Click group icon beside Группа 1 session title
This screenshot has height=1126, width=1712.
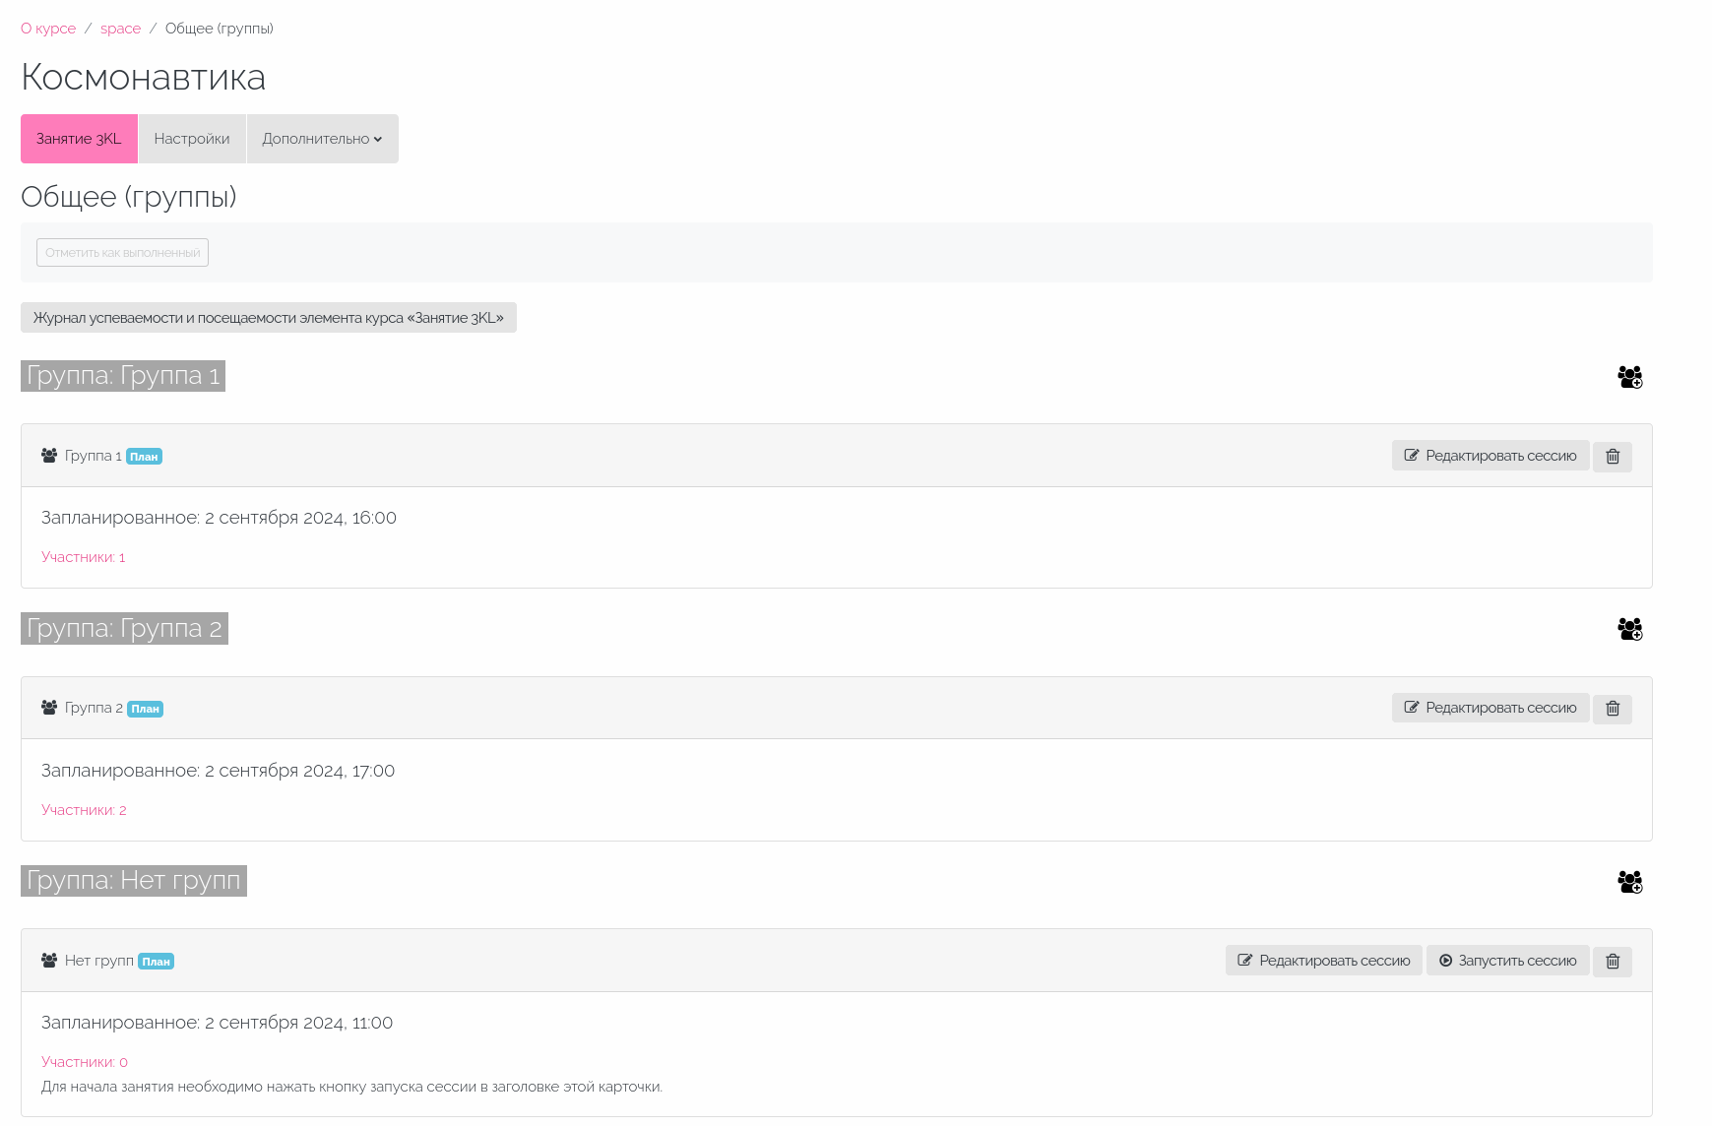point(49,456)
